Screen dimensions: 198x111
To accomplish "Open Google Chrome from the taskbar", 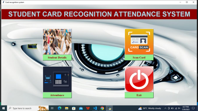I will 102,108.
